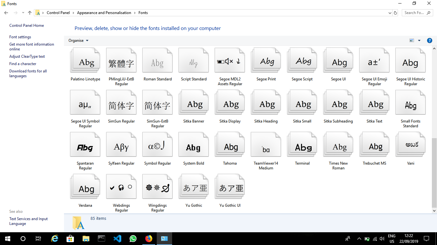Open the Organise dropdown menu

point(78,41)
